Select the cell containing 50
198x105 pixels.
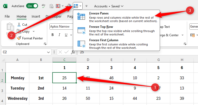point(88,98)
